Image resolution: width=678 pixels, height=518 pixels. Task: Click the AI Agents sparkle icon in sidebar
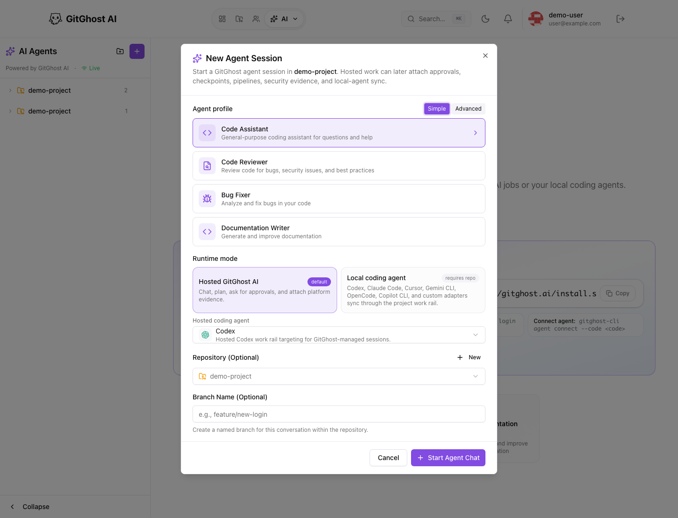click(x=10, y=51)
